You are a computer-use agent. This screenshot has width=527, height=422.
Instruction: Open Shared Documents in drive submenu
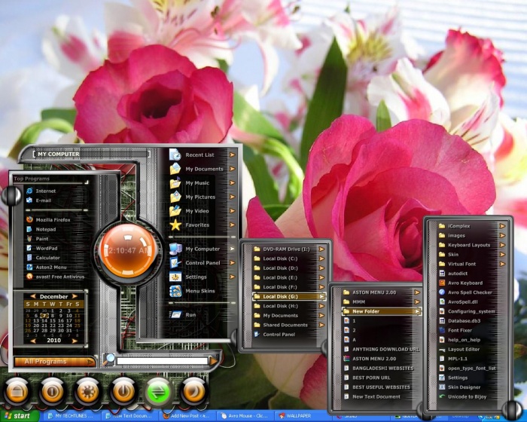[289, 325]
